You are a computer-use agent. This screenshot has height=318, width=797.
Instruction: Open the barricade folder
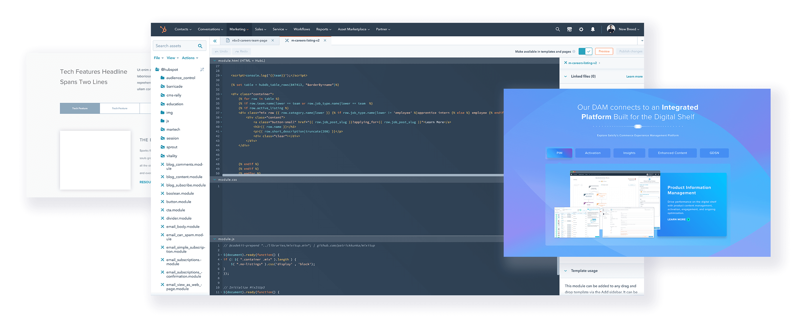tap(172, 87)
